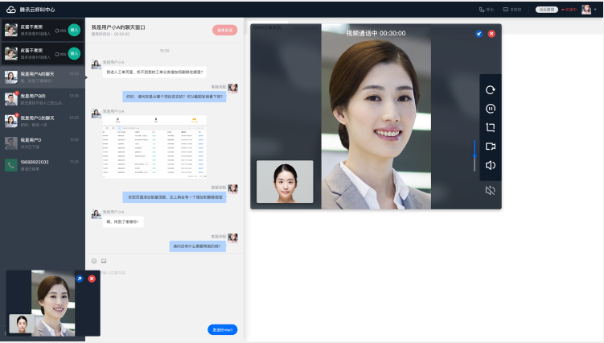Click the speaker volume icon
Screen dimensions: 604x343
491,166
